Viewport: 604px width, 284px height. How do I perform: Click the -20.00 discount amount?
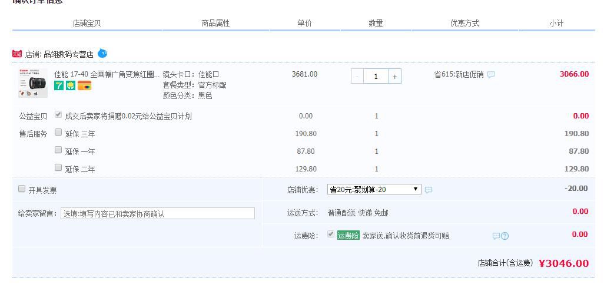tap(576, 189)
